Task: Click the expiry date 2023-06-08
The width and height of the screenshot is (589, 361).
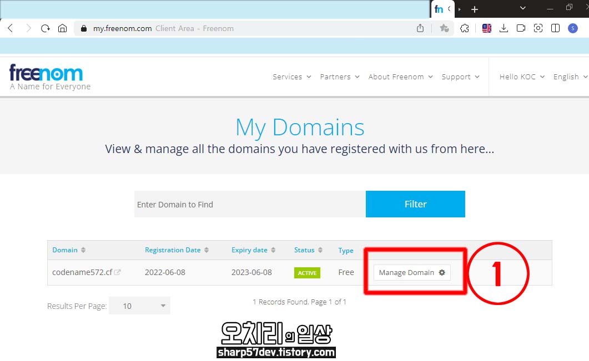Action: click(251, 272)
